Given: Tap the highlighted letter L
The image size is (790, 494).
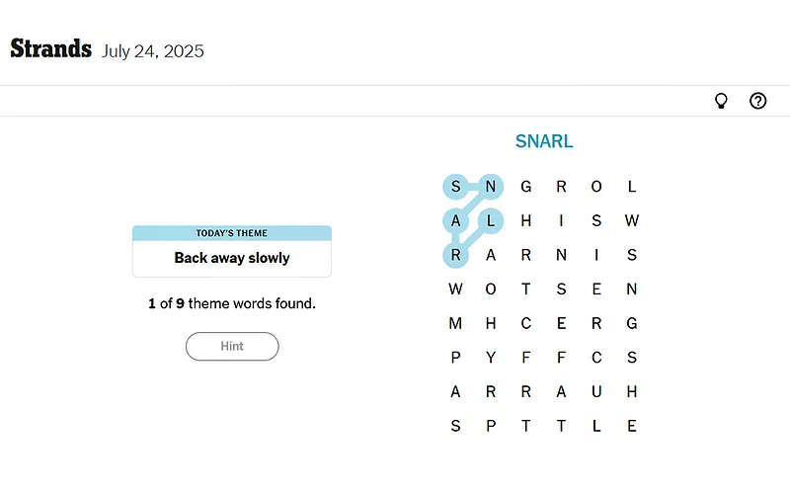Looking at the screenshot, I should 491,221.
